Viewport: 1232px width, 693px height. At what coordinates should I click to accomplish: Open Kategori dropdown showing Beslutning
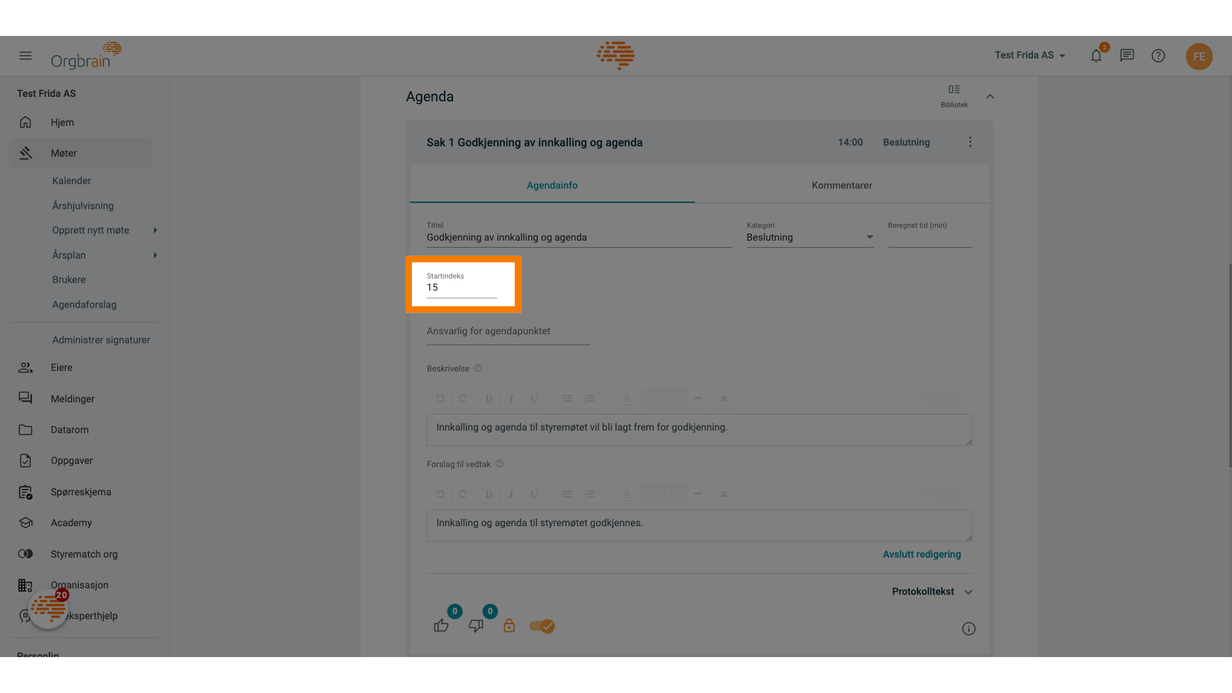810,237
